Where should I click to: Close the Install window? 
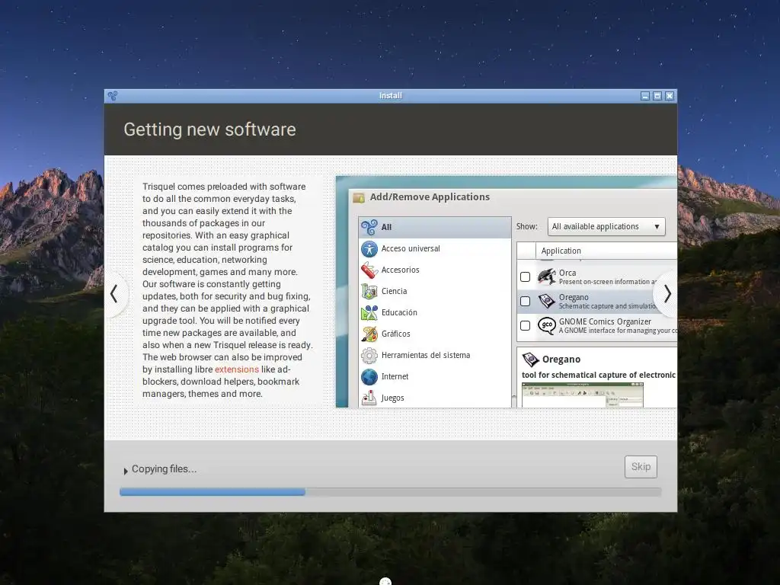670,96
